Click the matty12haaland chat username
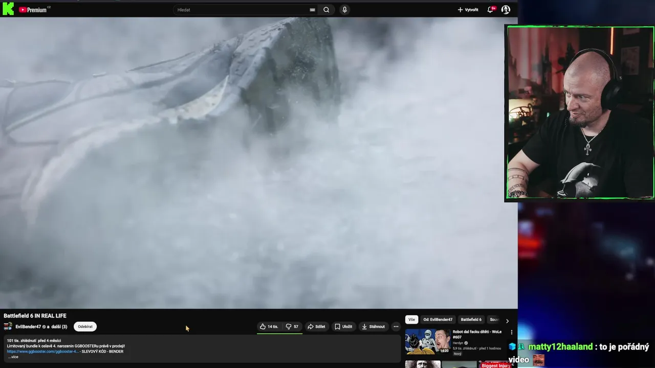 tap(560, 347)
